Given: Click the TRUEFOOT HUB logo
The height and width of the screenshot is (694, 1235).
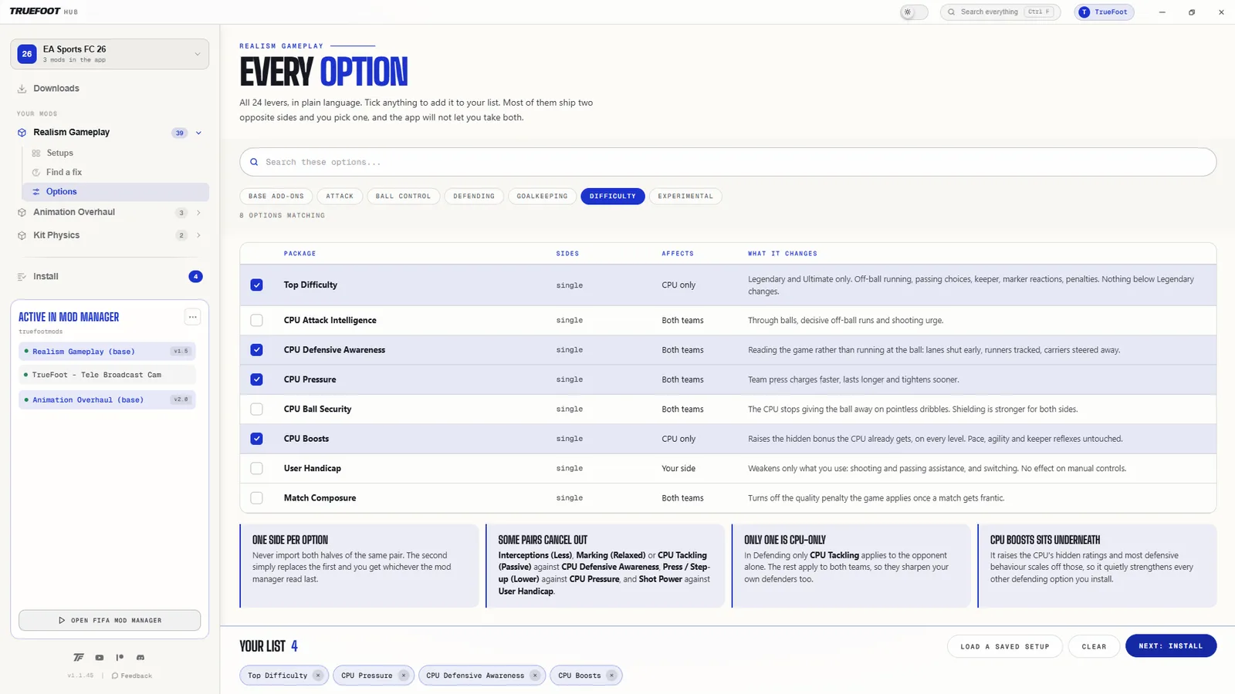Looking at the screenshot, I should pyautogui.click(x=44, y=12).
